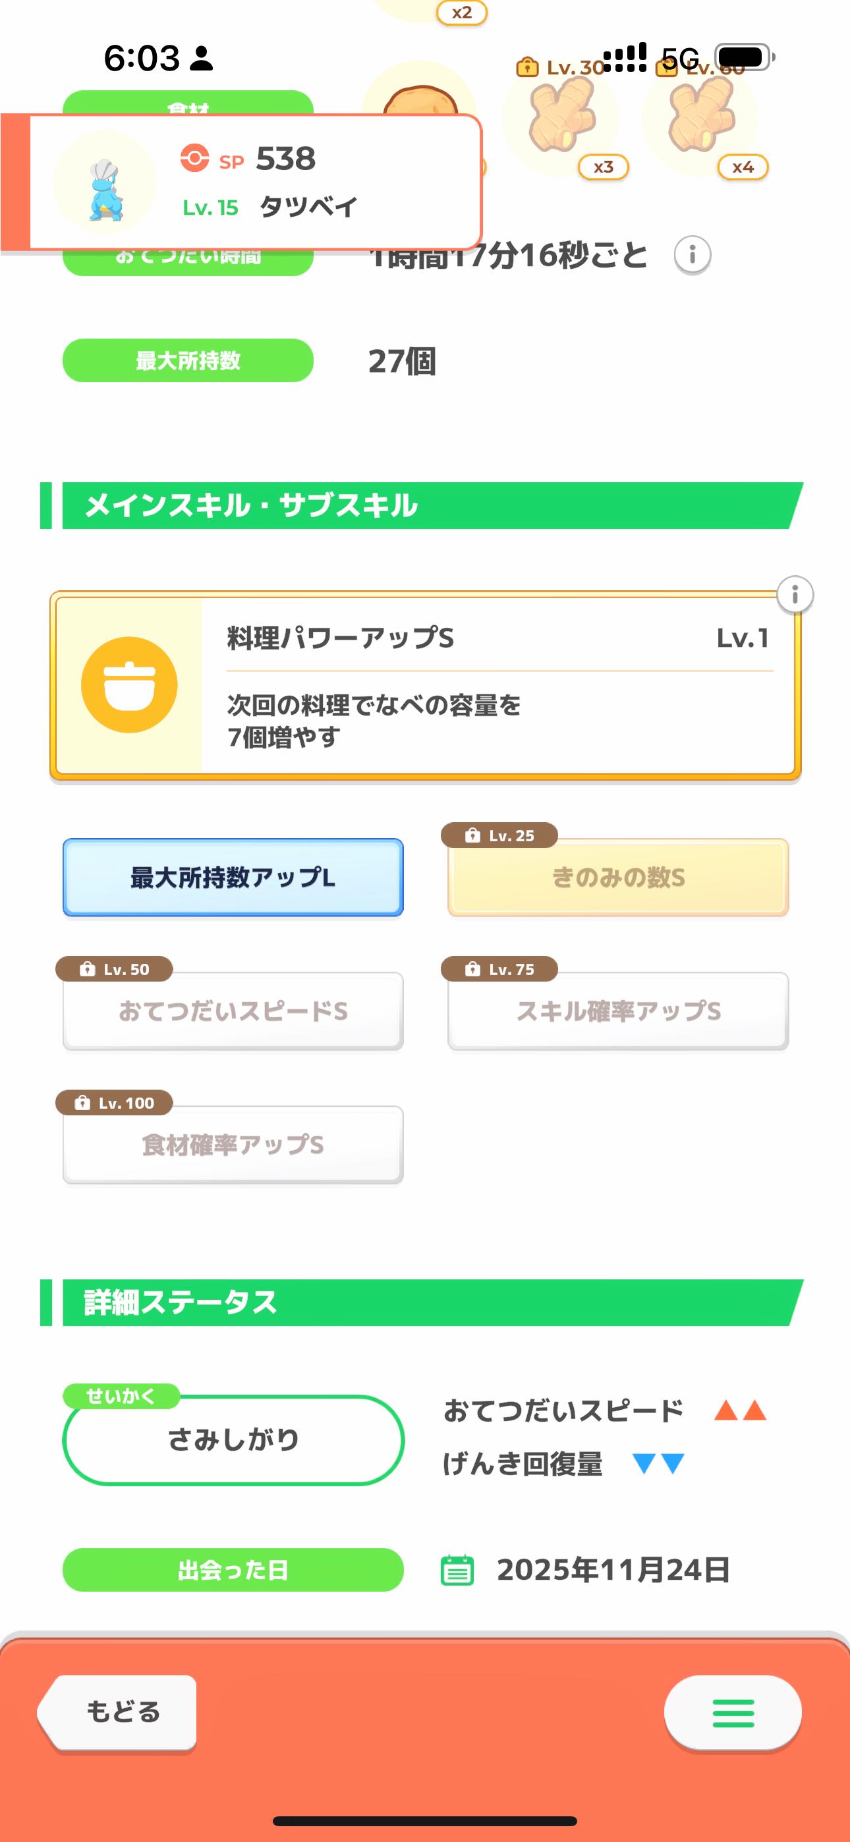Select the 最大所持数アップL sub skill
The height and width of the screenshot is (1842, 850).
point(233,878)
